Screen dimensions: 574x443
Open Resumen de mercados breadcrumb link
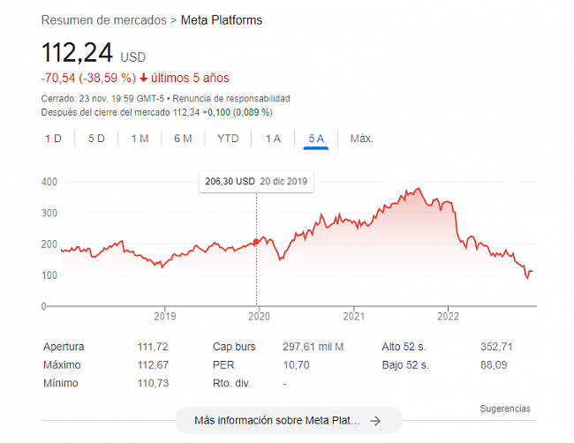click(x=104, y=20)
